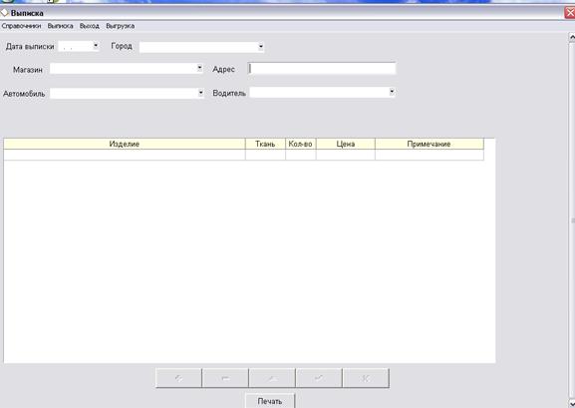This screenshot has width=575, height=408.
Task: Click the Адрес label
Action: coord(223,70)
